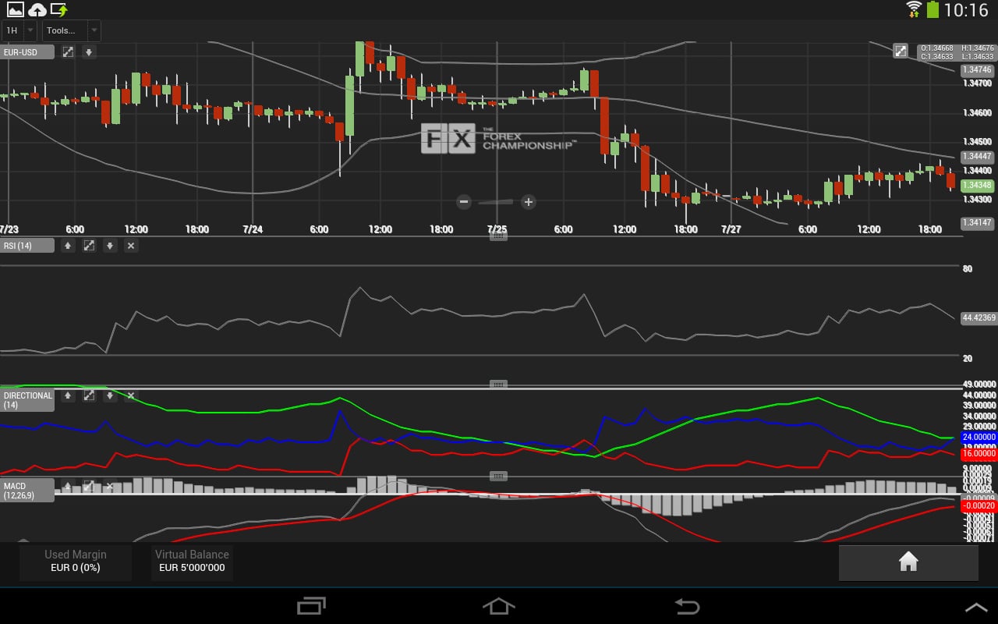Remove the DIRECTIONAL indicator panel
Screen dimensions: 998x624
(131, 396)
